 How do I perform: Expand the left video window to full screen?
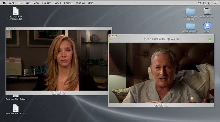64,93
